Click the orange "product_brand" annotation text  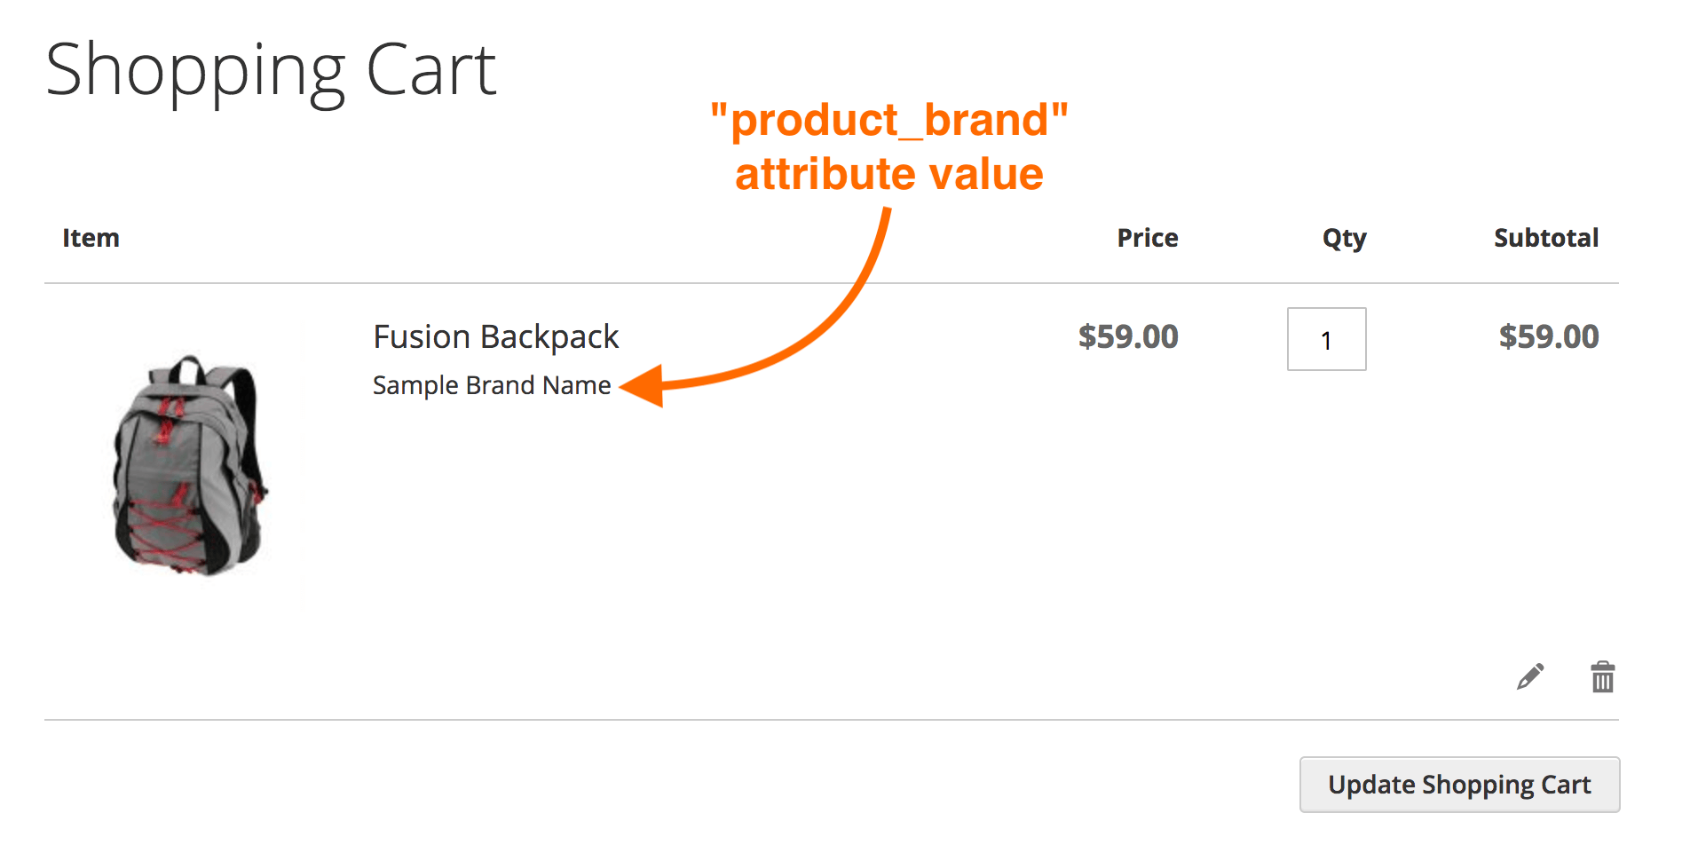[889, 120]
